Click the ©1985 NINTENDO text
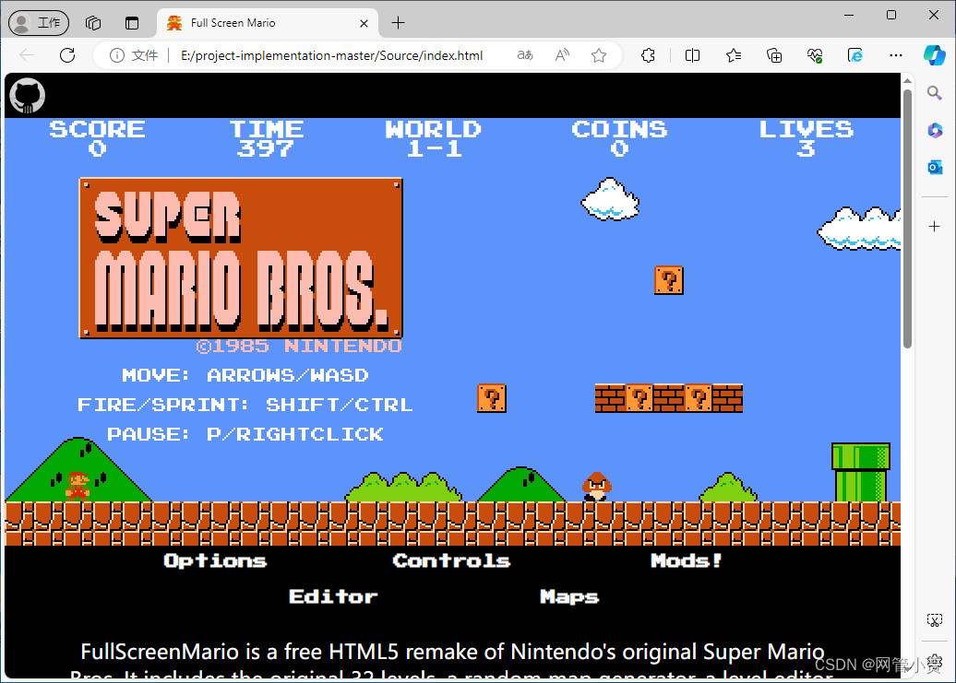The width and height of the screenshot is (956, 683). pos(299,347)
